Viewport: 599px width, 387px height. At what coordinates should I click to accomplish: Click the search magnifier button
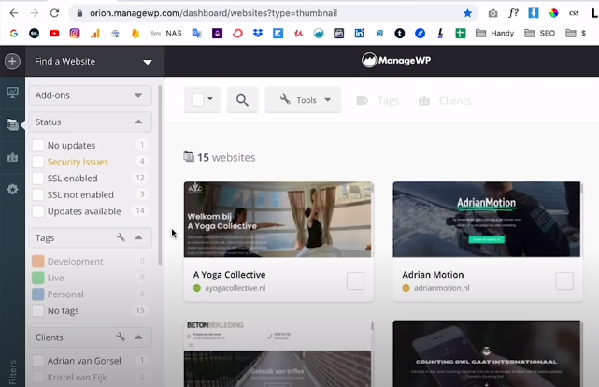242,100
